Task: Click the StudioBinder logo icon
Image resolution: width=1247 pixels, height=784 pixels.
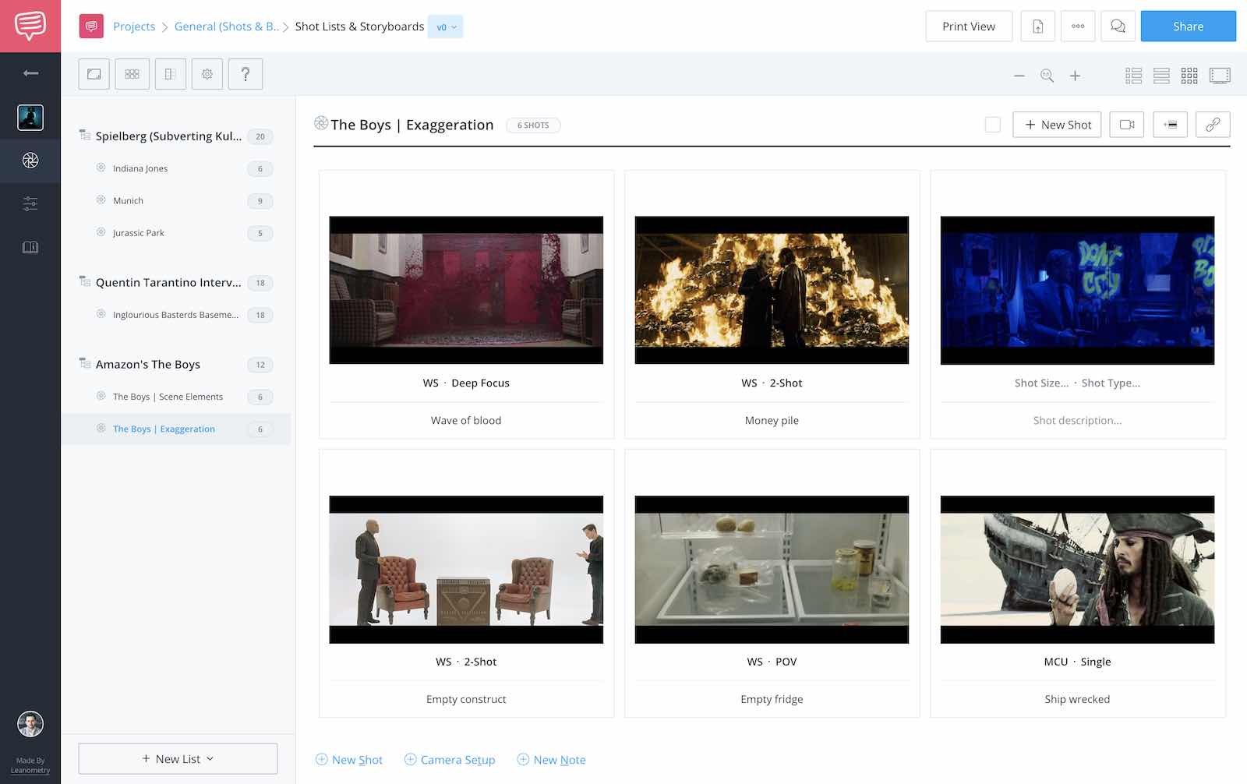Action: pos(30,26)
